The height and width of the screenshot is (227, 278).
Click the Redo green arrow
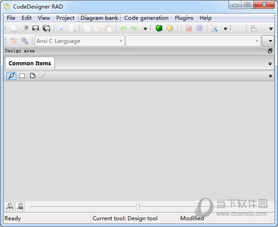coord(134,28)
